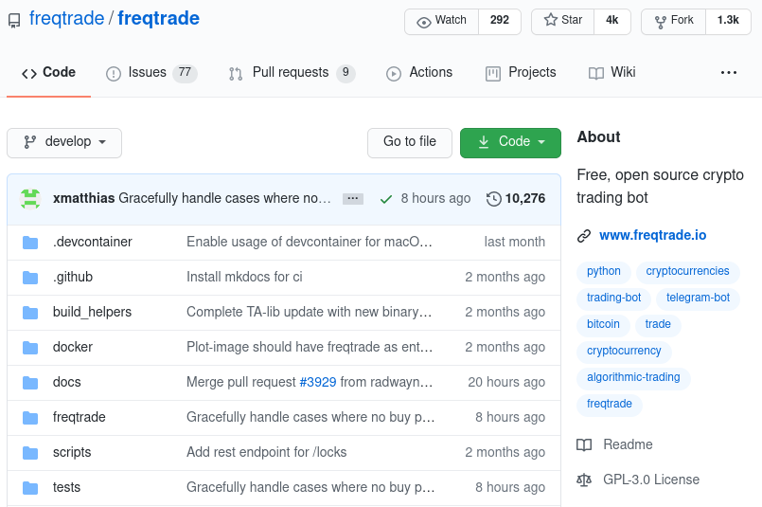The height and width of the screenshot is (507, 762).
Task: Click the Watch button
Action: point(442,22)
